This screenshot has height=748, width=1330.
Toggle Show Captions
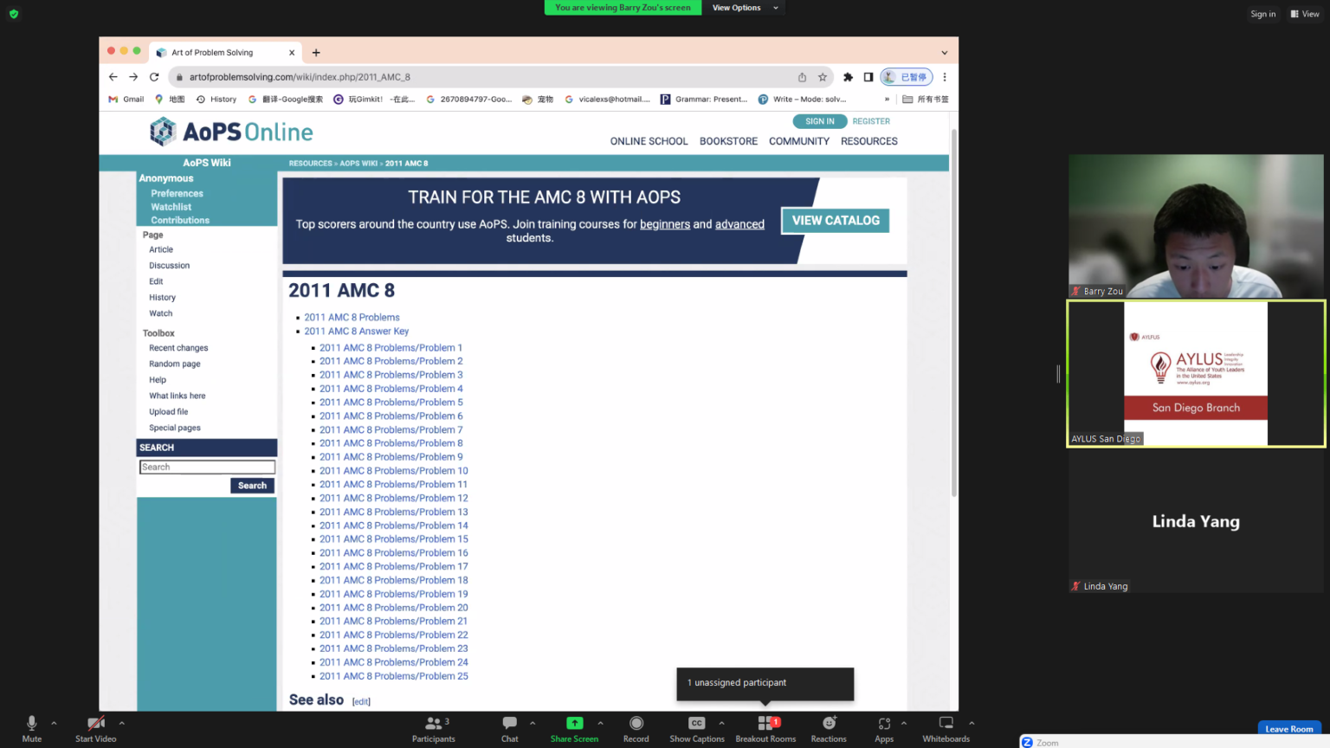pyautogui.click(x=697, y=729)
